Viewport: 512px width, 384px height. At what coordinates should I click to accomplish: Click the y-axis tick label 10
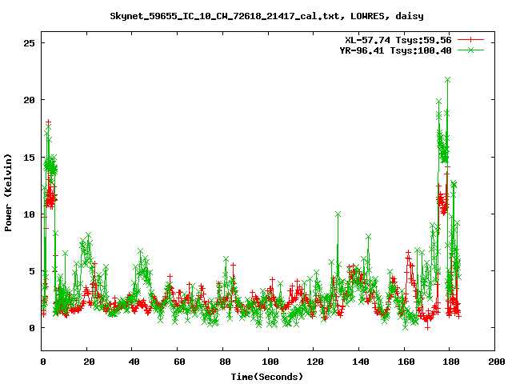30,214
